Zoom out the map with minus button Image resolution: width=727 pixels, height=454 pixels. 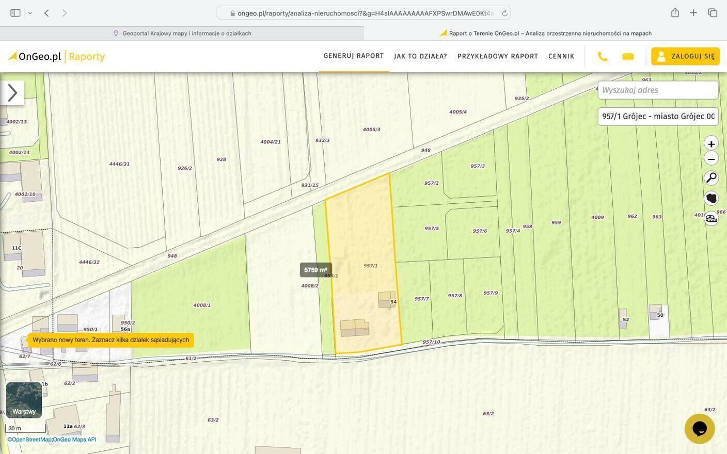[711, 159]
